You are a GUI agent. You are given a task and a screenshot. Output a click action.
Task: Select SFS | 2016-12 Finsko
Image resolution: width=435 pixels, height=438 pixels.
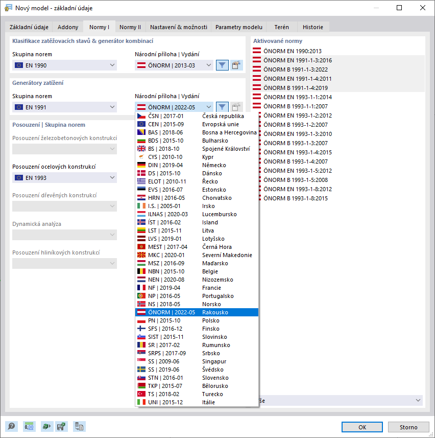click(x=197, y=329)
